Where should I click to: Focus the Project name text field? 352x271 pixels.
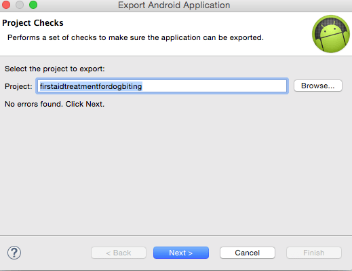(162, 86)
